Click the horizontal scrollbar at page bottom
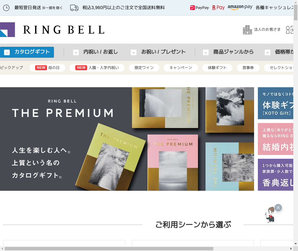 [109, 249]
